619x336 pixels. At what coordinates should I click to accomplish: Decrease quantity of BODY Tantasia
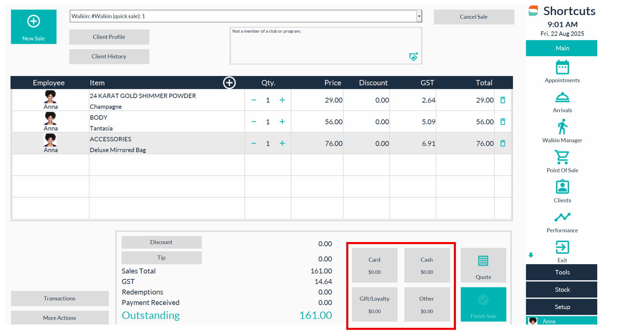254,122
